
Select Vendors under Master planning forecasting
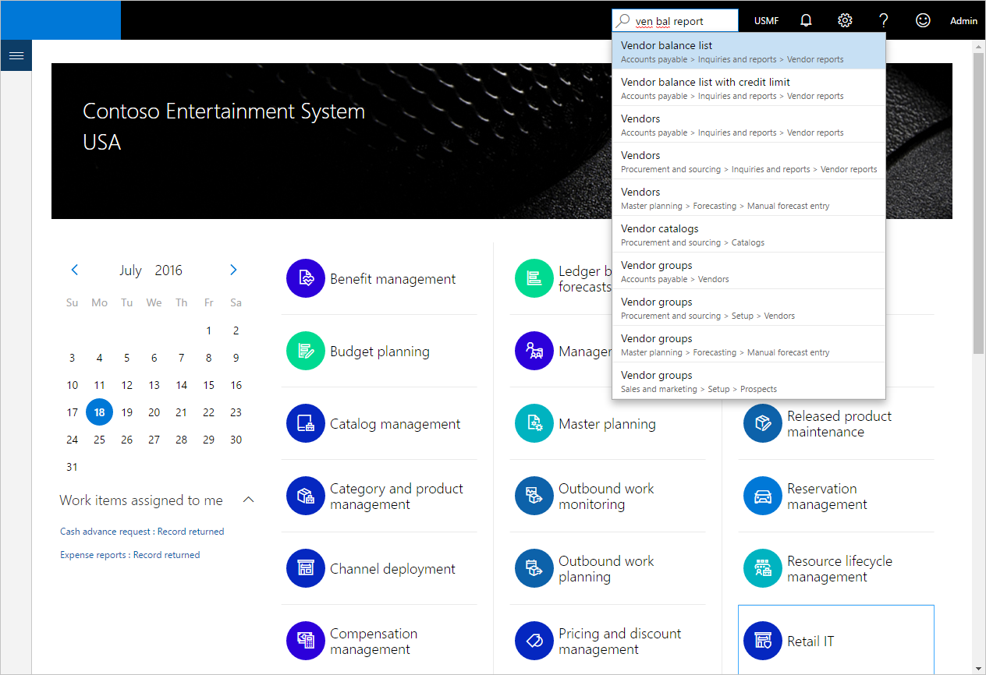(x=749, y=198)
